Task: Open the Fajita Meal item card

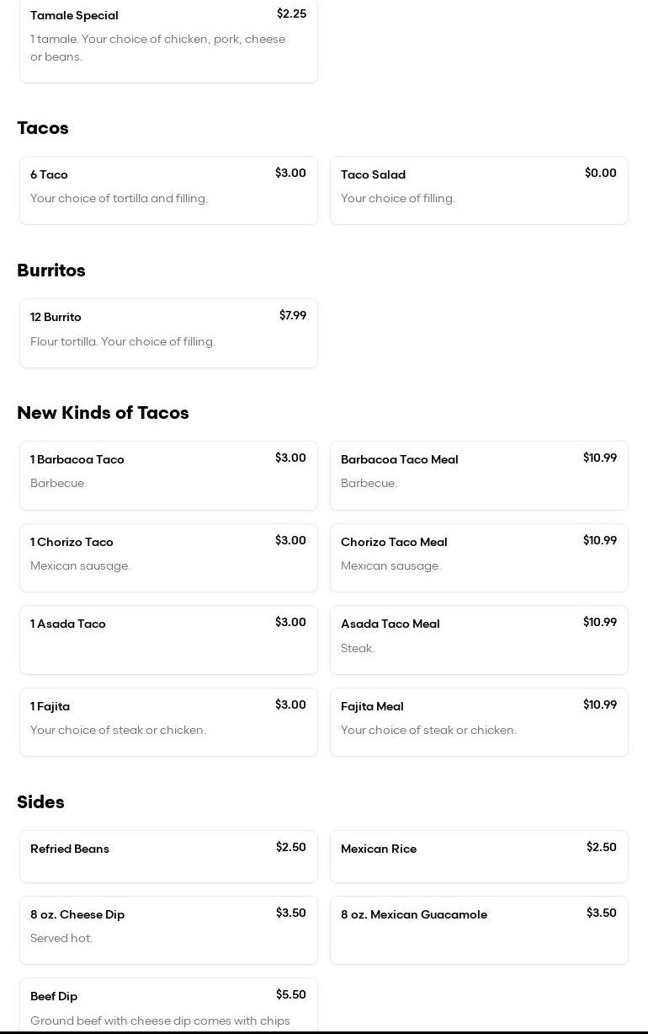Action: coord(479,722)
